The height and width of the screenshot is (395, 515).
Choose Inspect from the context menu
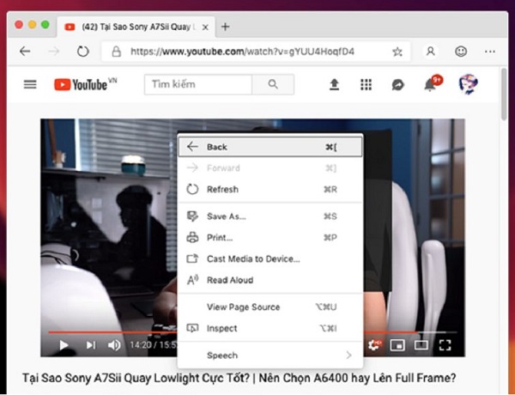221,328
